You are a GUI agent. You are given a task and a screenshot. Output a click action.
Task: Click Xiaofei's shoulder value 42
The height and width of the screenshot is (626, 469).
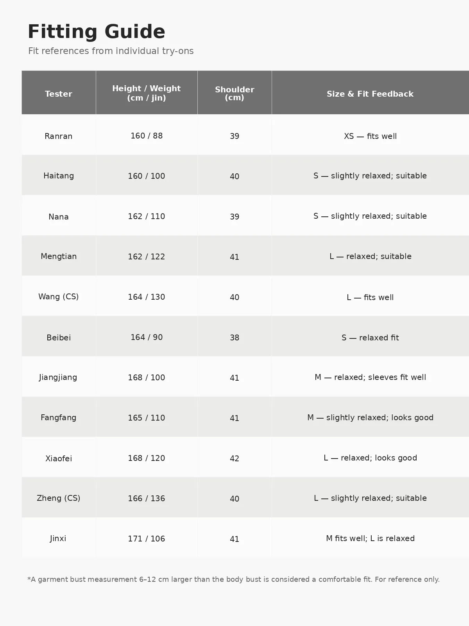[x=234, y=459]
